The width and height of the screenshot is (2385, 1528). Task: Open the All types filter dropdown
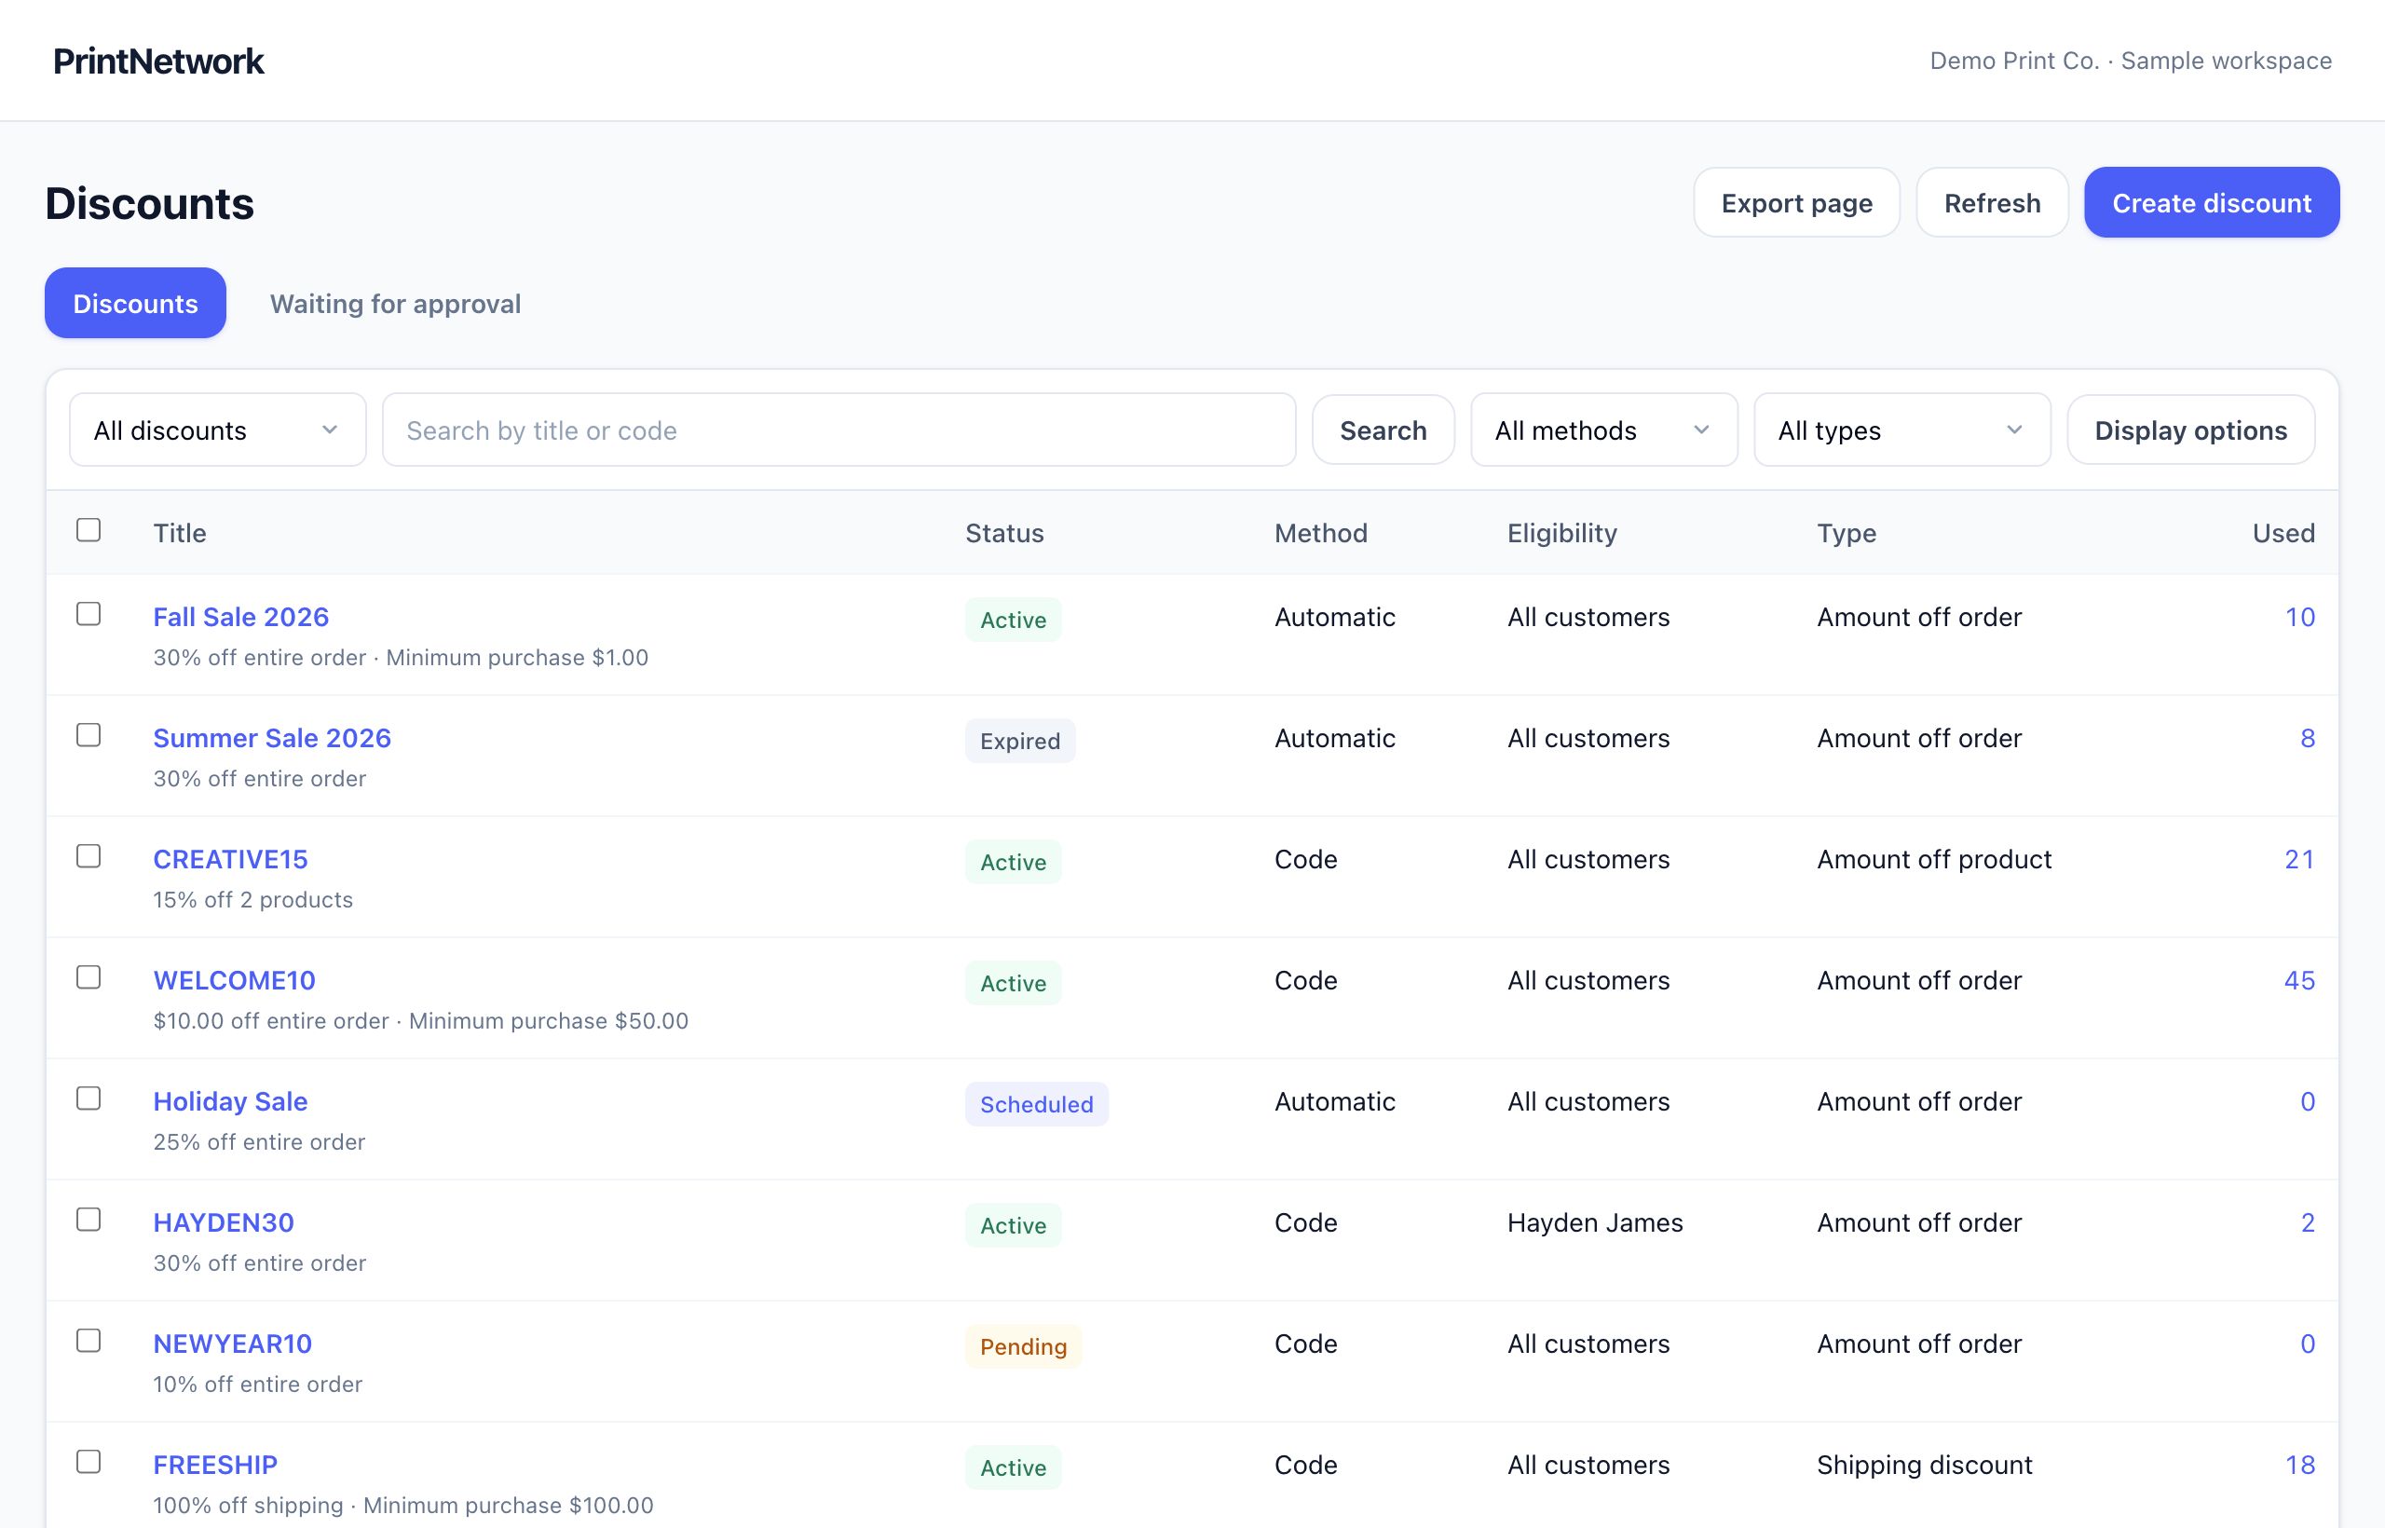click(1901, 430)
